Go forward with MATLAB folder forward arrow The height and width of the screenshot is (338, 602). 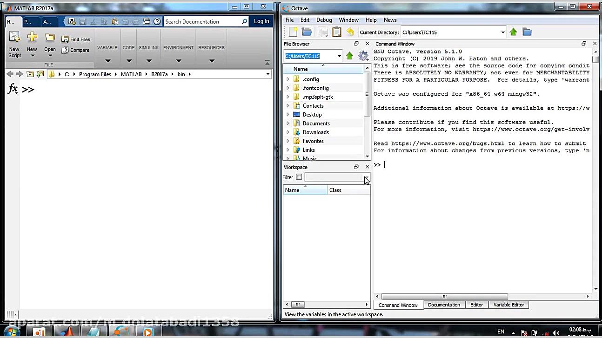click(x=20, y=74)
